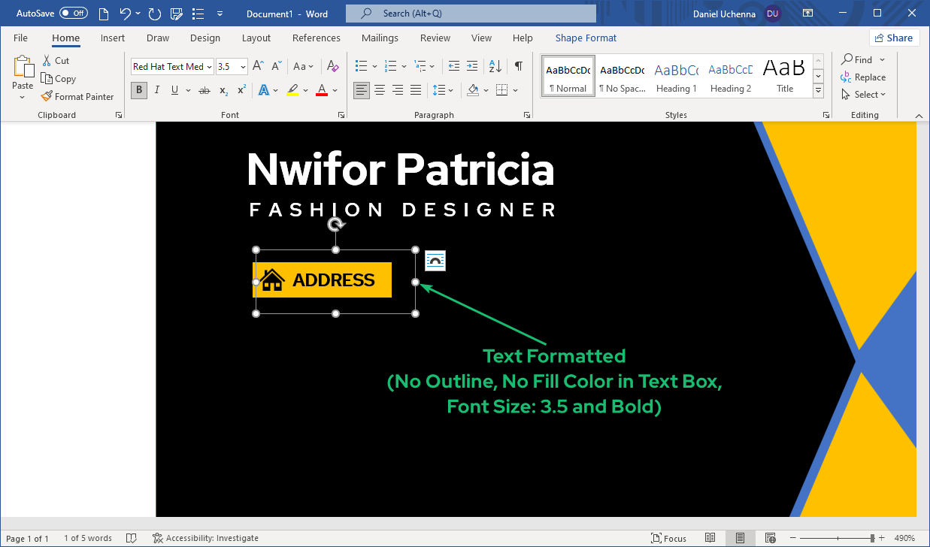This screenshot has width=930, height=547.
Task: Open Accessibility checker in status bar
Action: coord(205,538)
